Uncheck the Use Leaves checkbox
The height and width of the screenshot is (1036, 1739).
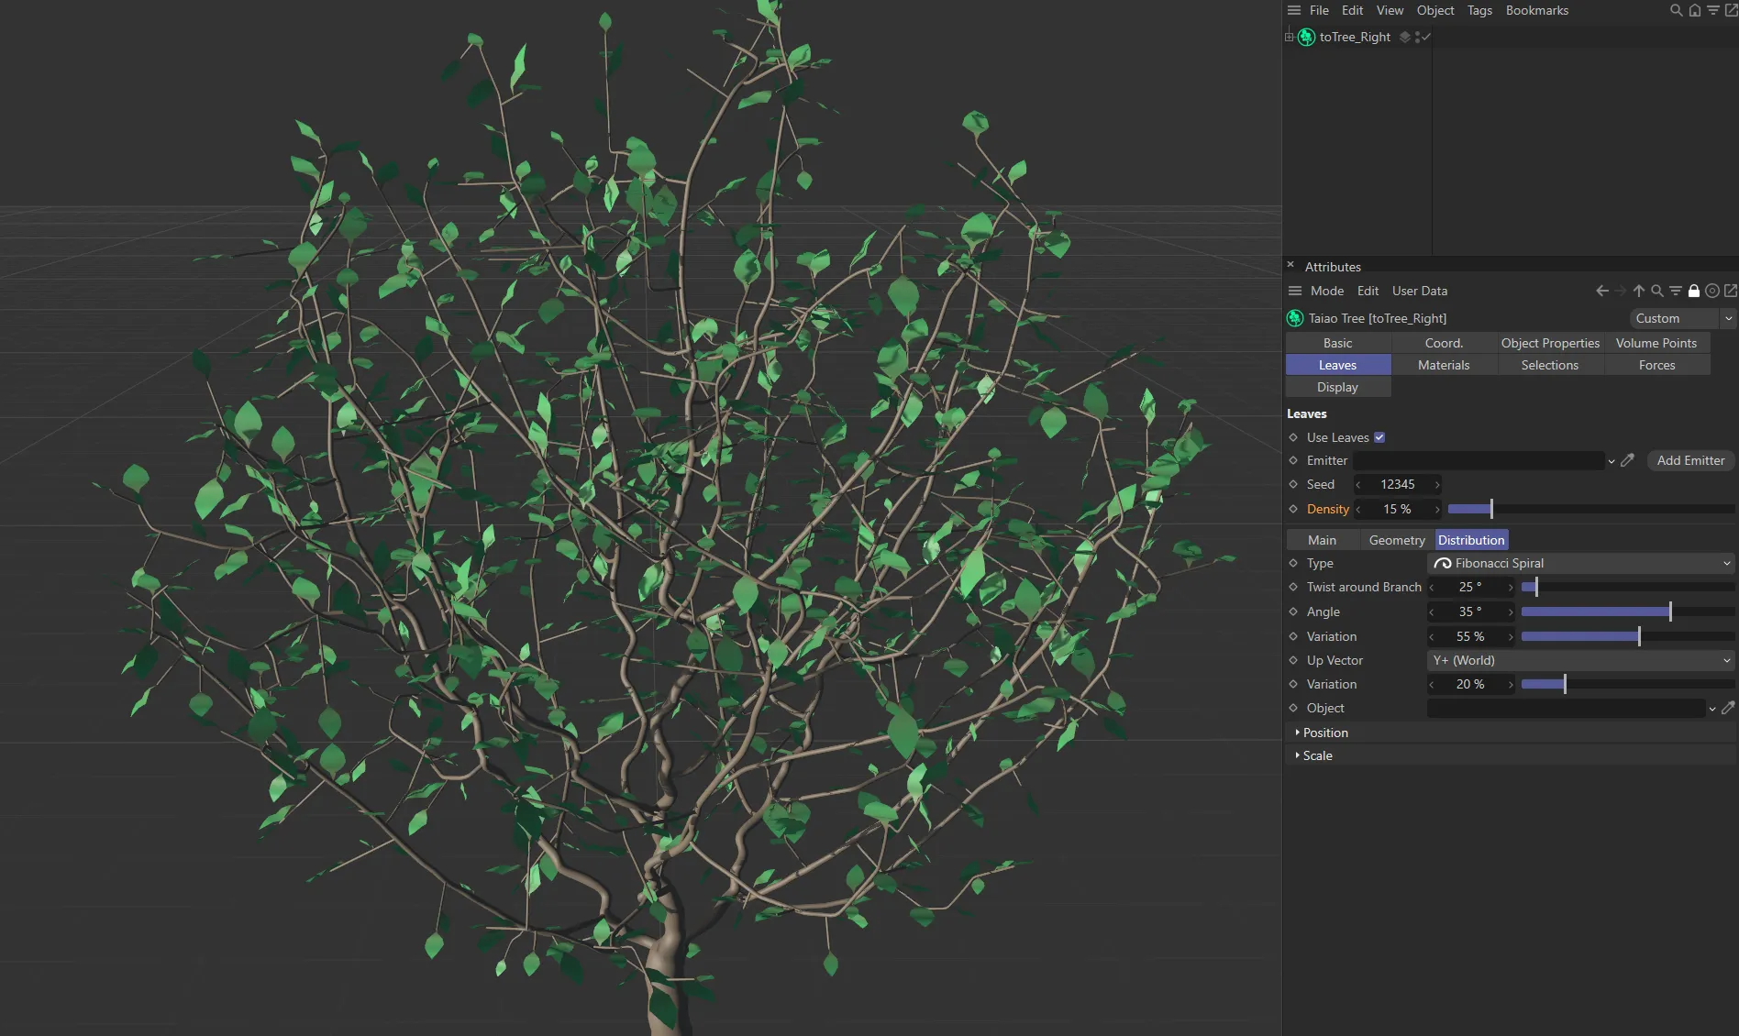[1379, 437]
